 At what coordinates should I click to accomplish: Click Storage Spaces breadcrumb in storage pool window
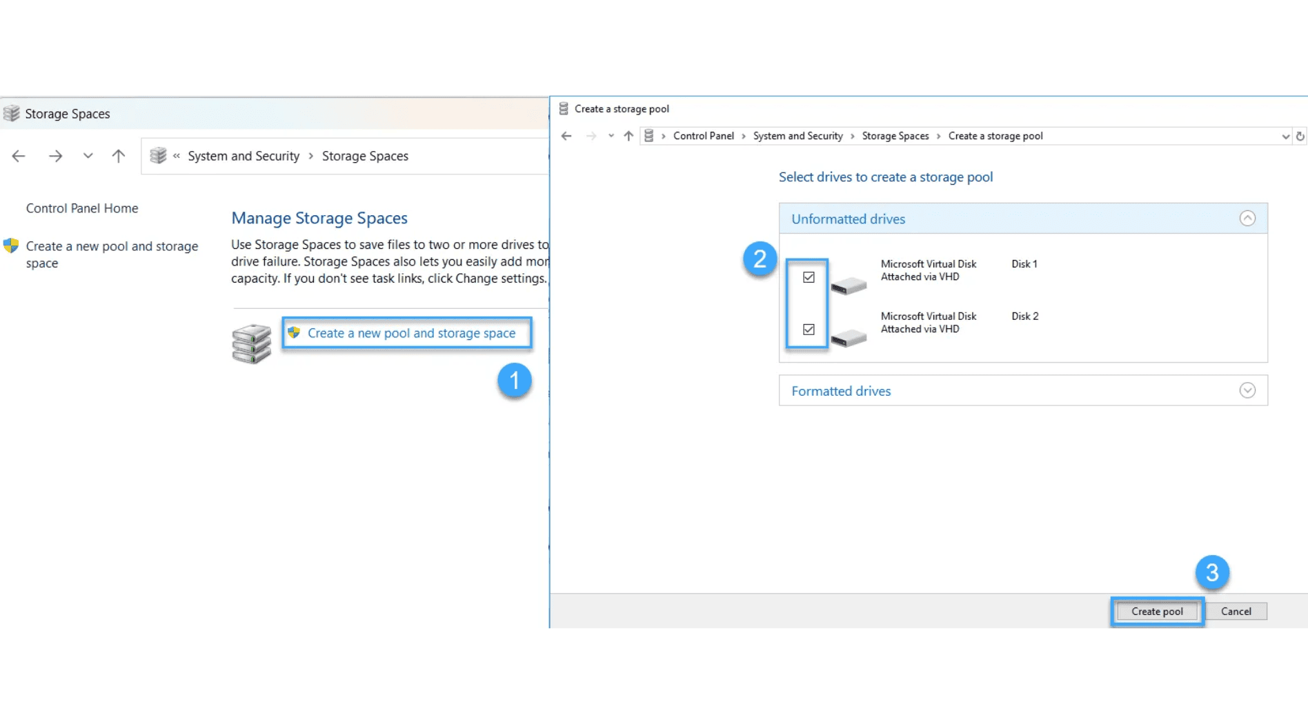[x=895, y=136]
